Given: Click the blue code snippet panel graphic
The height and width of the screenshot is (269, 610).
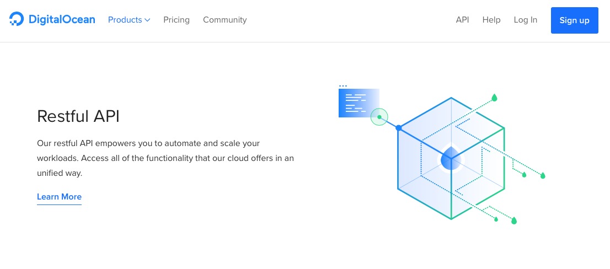Looking at the screenshot, I should coord(357,103).
